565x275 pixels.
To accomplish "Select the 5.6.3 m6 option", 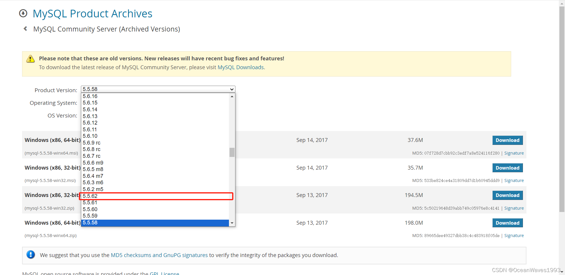I will pos(155,183).
